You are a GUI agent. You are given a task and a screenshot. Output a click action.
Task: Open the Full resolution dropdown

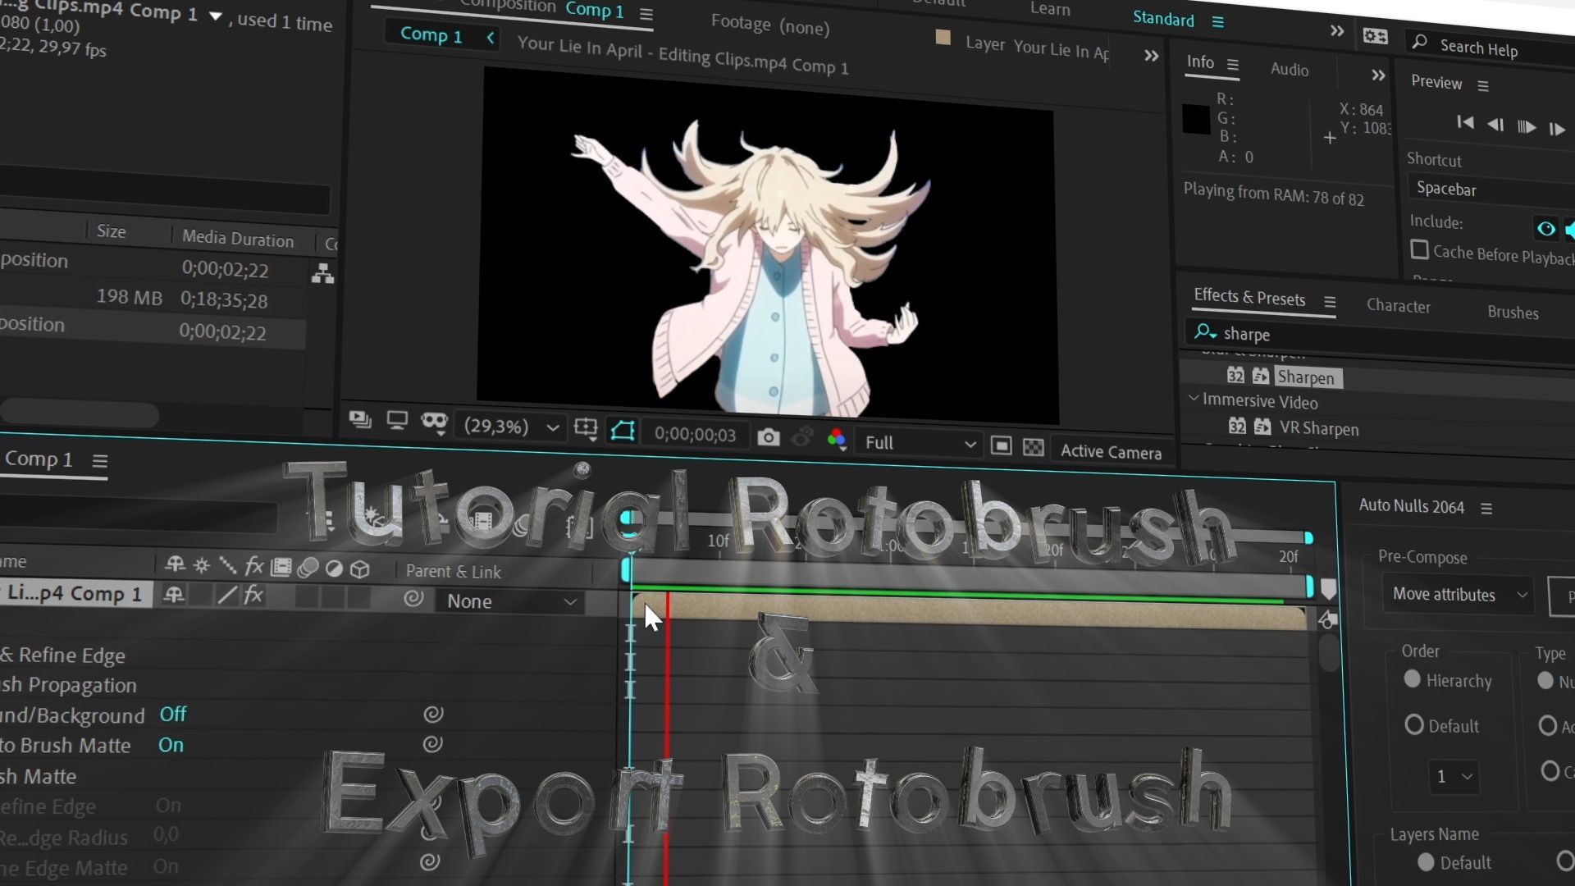click(x=919, y=443)
